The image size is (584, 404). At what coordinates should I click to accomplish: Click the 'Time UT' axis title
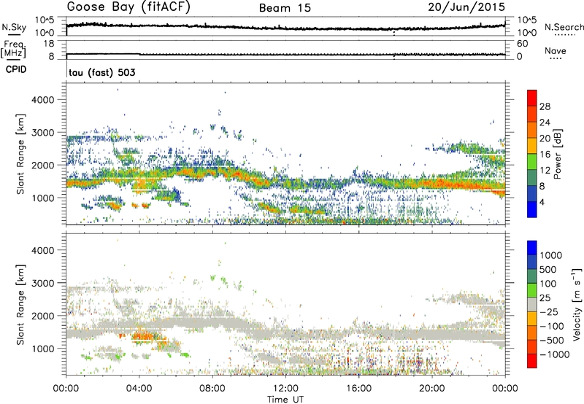(285, 400)
